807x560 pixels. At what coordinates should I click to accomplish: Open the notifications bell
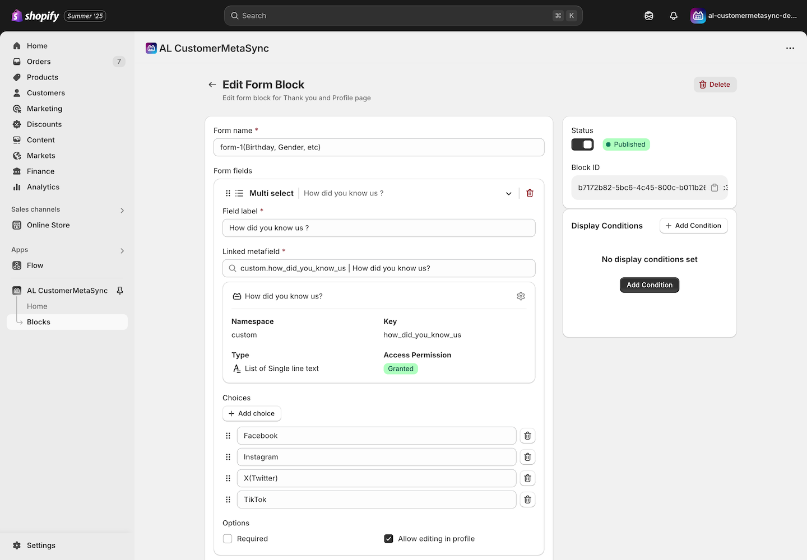[x=674, y=16]
